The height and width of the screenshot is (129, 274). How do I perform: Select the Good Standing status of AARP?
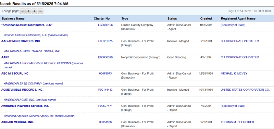[176, 57]
